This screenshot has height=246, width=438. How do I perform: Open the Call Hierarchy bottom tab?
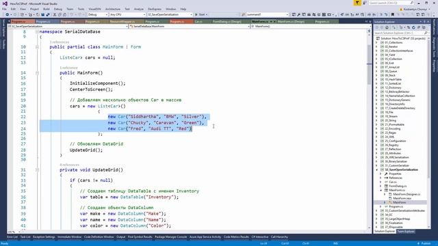[279, 237]
